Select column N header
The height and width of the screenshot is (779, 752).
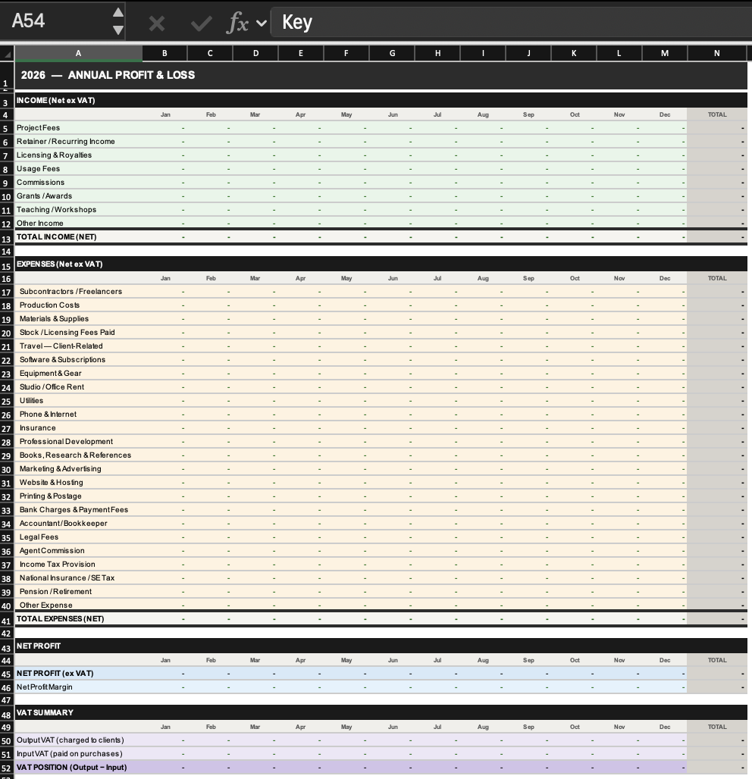717,53
